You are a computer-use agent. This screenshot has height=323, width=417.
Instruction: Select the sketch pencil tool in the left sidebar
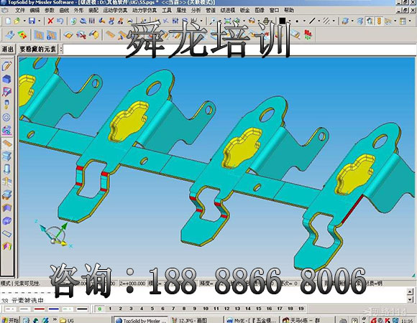point(6,66)
